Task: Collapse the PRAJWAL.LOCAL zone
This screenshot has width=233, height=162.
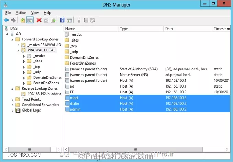Action: tap(18, 50)
